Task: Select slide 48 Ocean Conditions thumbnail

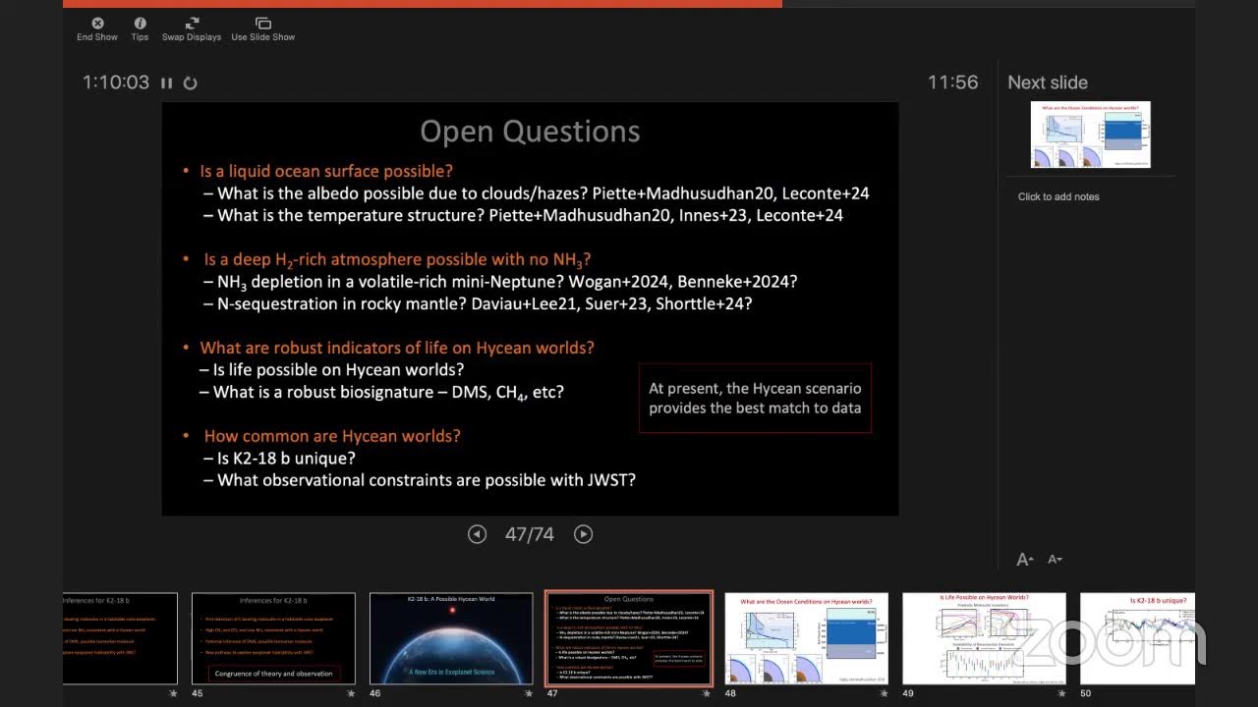Action: click(x=806, y=638)
